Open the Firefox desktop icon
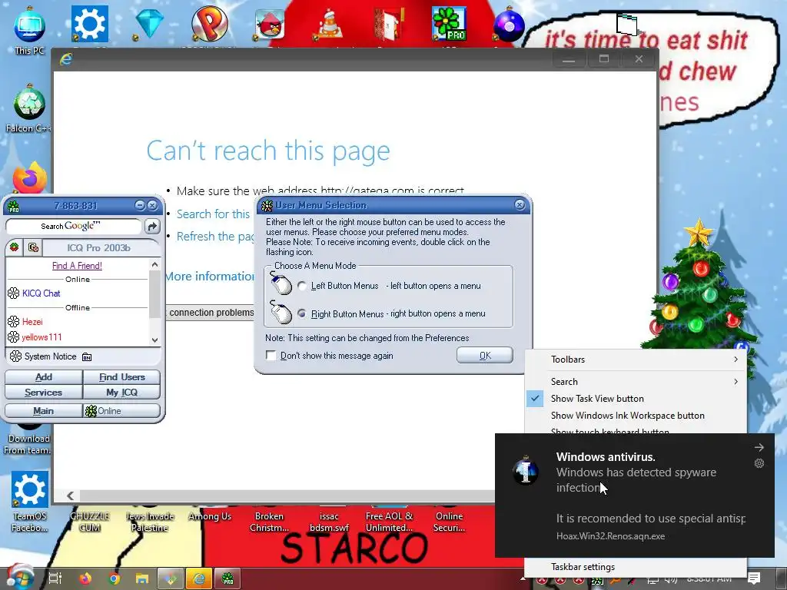Viewport: 787px width, 590px height. pos(30,177)
